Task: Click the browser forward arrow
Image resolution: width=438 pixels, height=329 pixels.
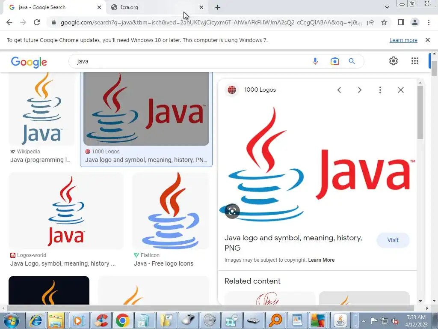Action: point(23,22)
